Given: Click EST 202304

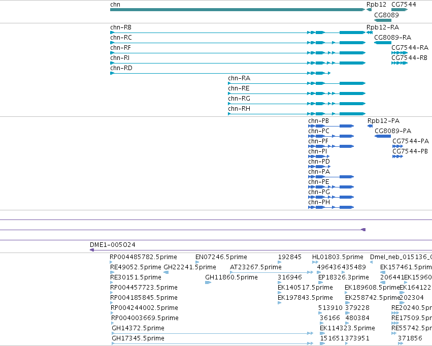Looking at the screenshot, I should pyautogui.click(x=412, y=298).
